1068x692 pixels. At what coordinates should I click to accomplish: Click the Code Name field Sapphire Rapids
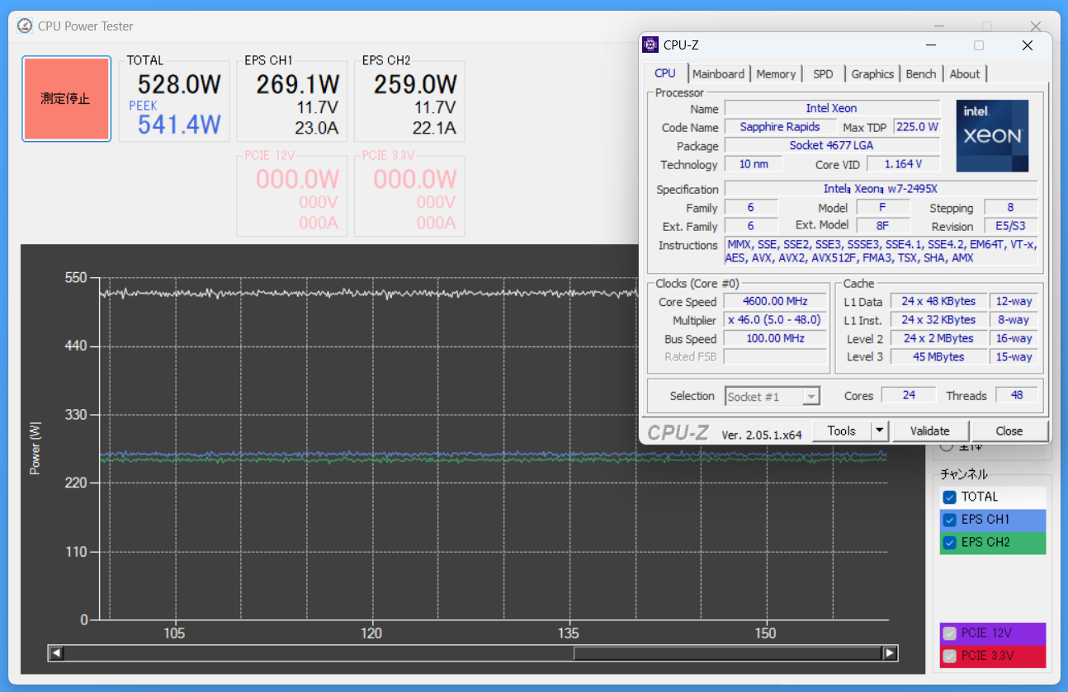pos(780,127)
